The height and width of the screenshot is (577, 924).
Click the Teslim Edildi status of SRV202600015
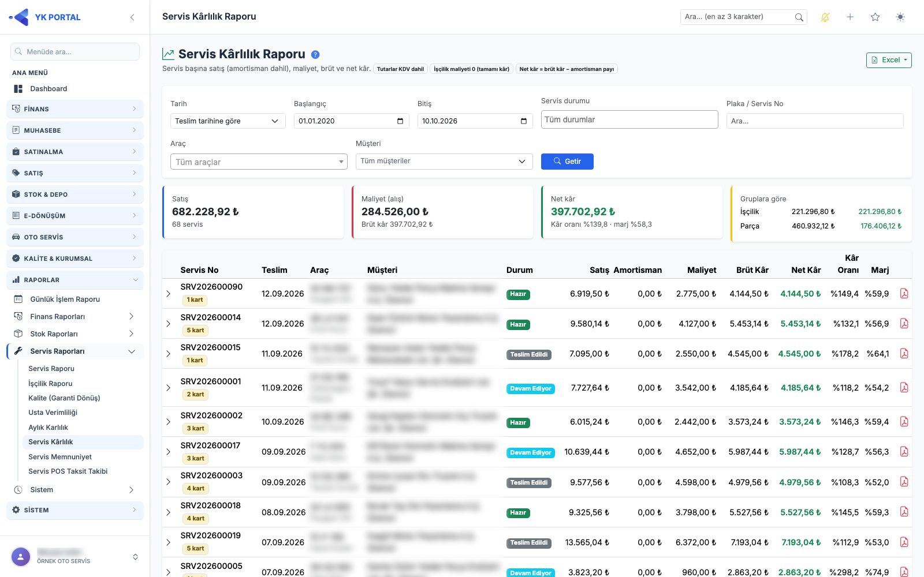pos(529,355)
